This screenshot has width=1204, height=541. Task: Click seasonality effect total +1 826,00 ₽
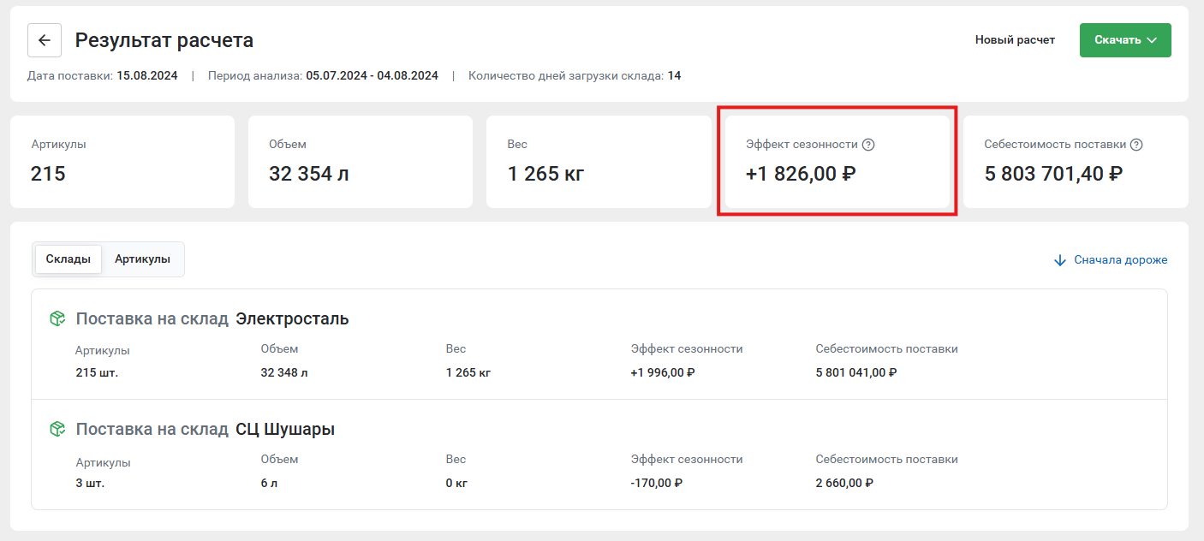[802, 174]
